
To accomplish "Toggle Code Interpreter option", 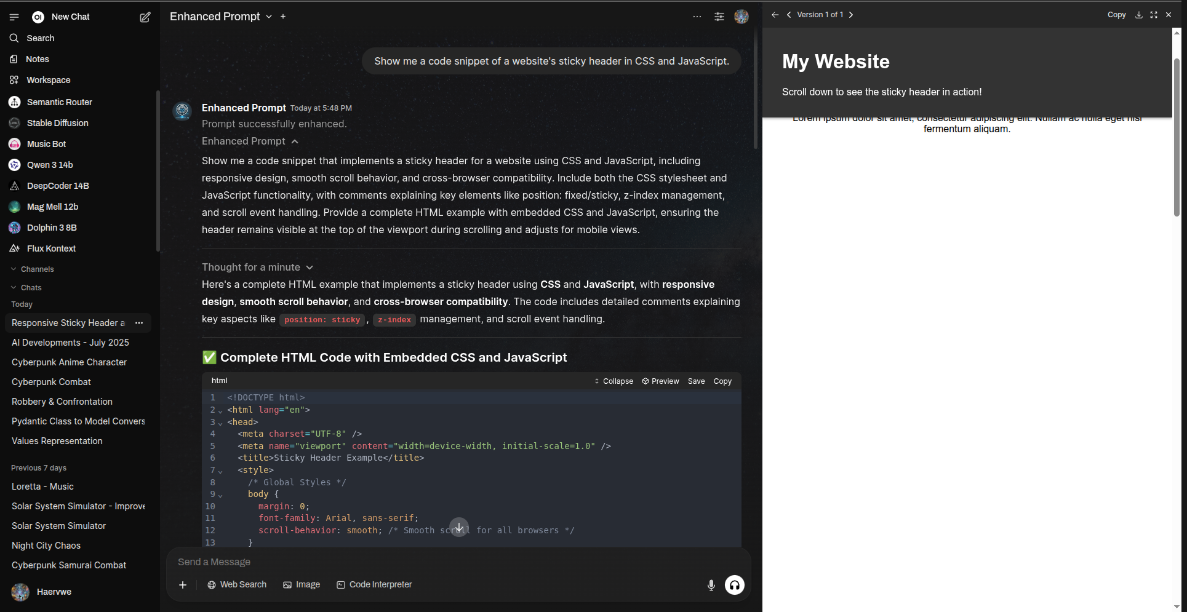I will point(374,585).
